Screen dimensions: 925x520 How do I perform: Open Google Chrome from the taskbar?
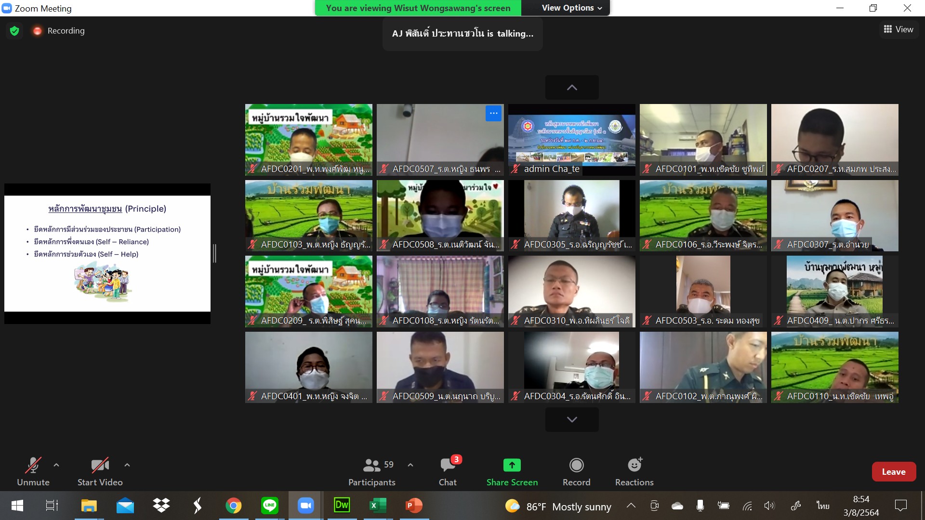(234, 506)
